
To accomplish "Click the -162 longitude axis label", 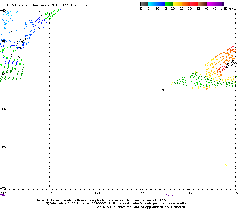I will 49,193.
